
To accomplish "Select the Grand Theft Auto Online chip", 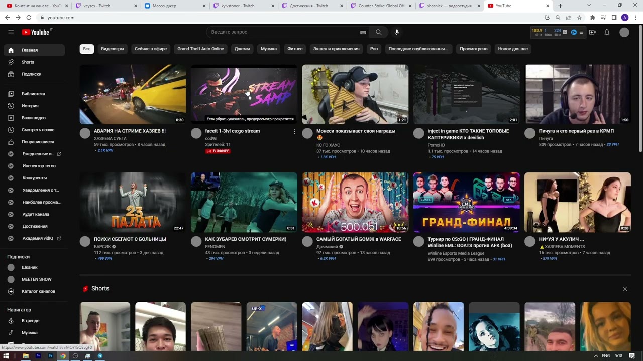I will tap(200, 49).
